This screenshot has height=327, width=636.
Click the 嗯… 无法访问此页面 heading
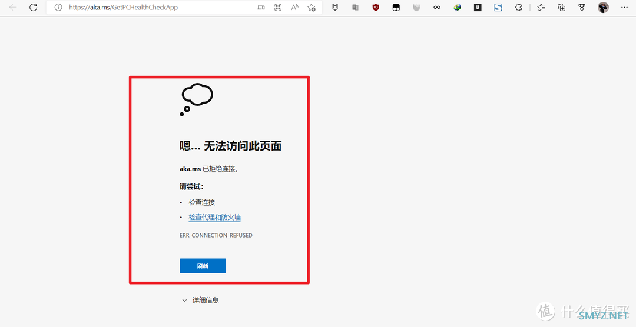pyautogui.click(x=230, y=146)
